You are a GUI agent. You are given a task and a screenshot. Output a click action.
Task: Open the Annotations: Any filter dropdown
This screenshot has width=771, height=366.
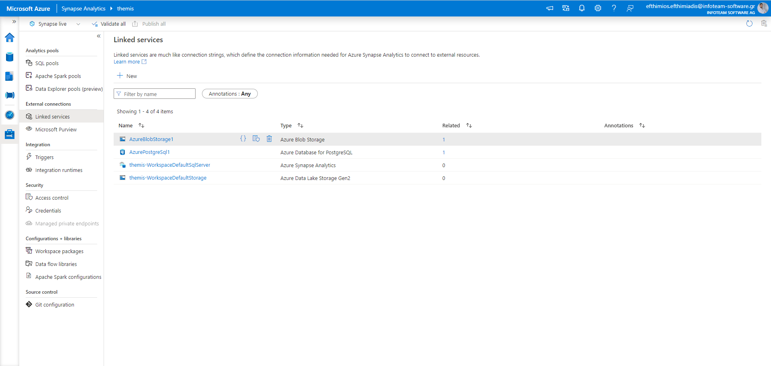click(x=230, y=94)
